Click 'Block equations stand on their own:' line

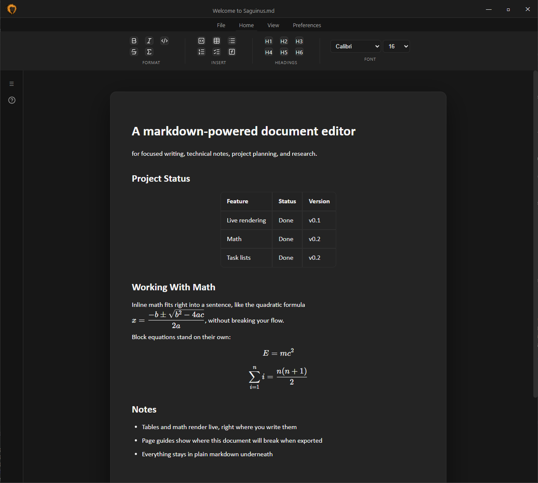pyautogui.click(x=181, y=337)
